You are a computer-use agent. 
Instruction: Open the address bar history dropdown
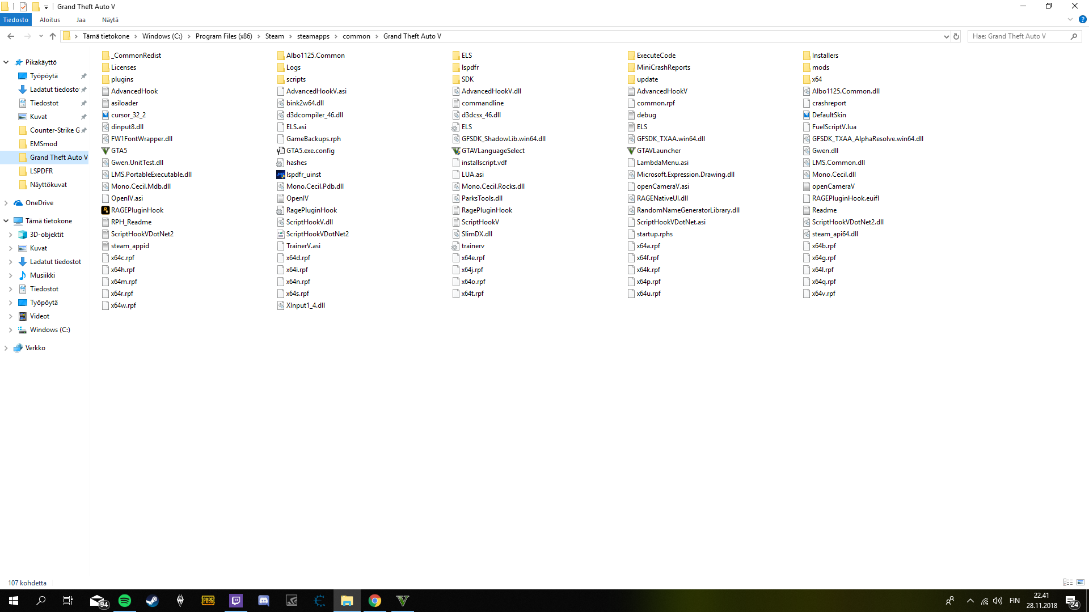click(946, 36)
